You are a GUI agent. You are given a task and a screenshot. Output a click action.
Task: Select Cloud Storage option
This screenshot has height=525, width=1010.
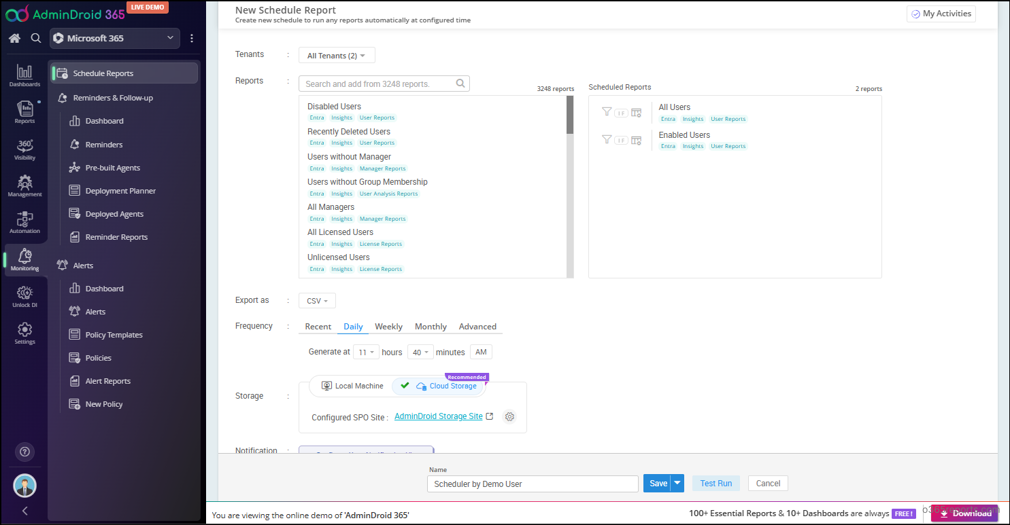(x=439, y=386)
